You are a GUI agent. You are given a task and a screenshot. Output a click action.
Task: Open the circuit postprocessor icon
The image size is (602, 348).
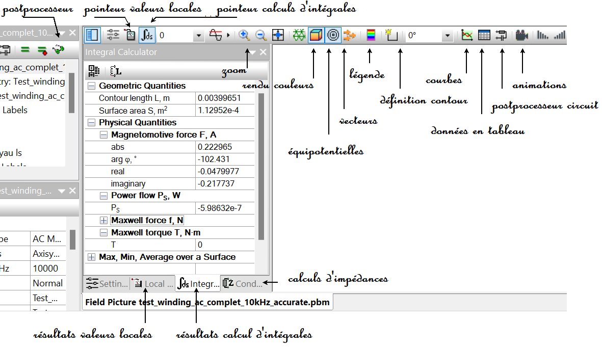502,35
